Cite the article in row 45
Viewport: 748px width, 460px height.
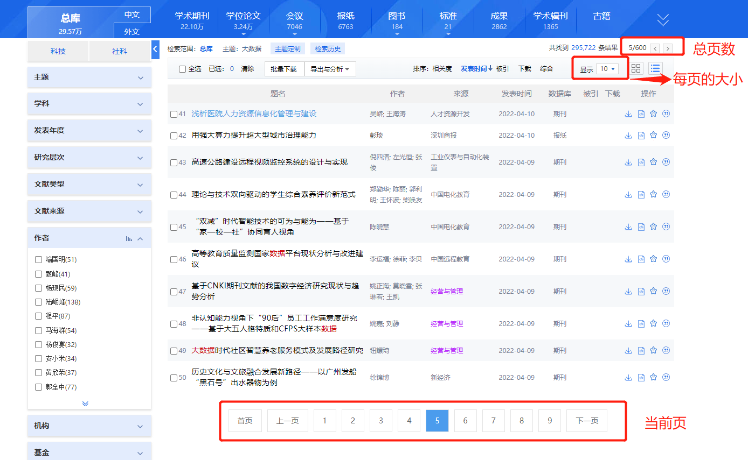pos(666,227)
